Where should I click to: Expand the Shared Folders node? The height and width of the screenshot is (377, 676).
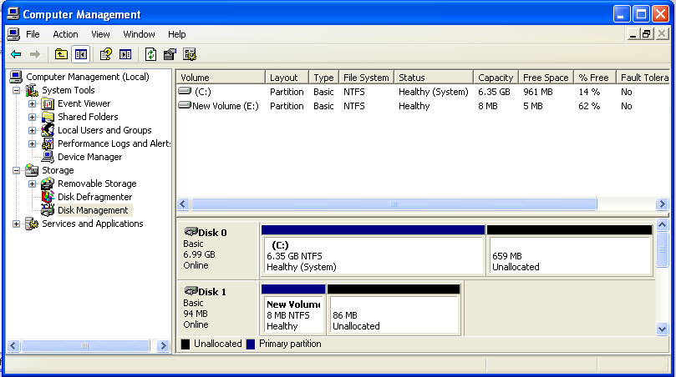(x=32, y=117)
